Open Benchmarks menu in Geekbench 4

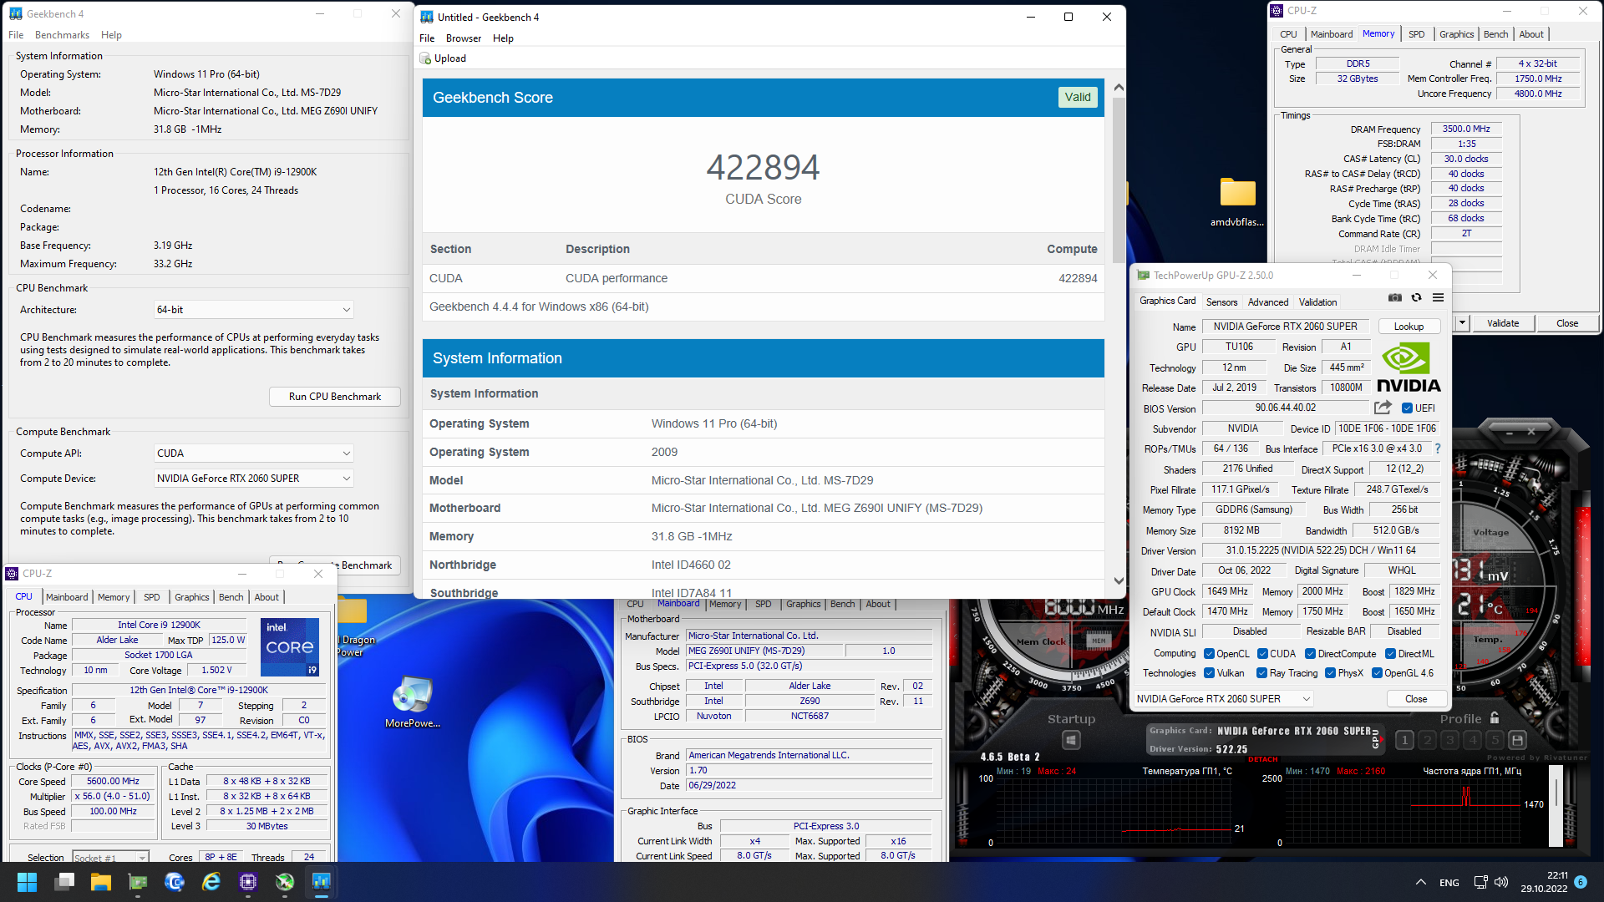[x=62, y=35]
